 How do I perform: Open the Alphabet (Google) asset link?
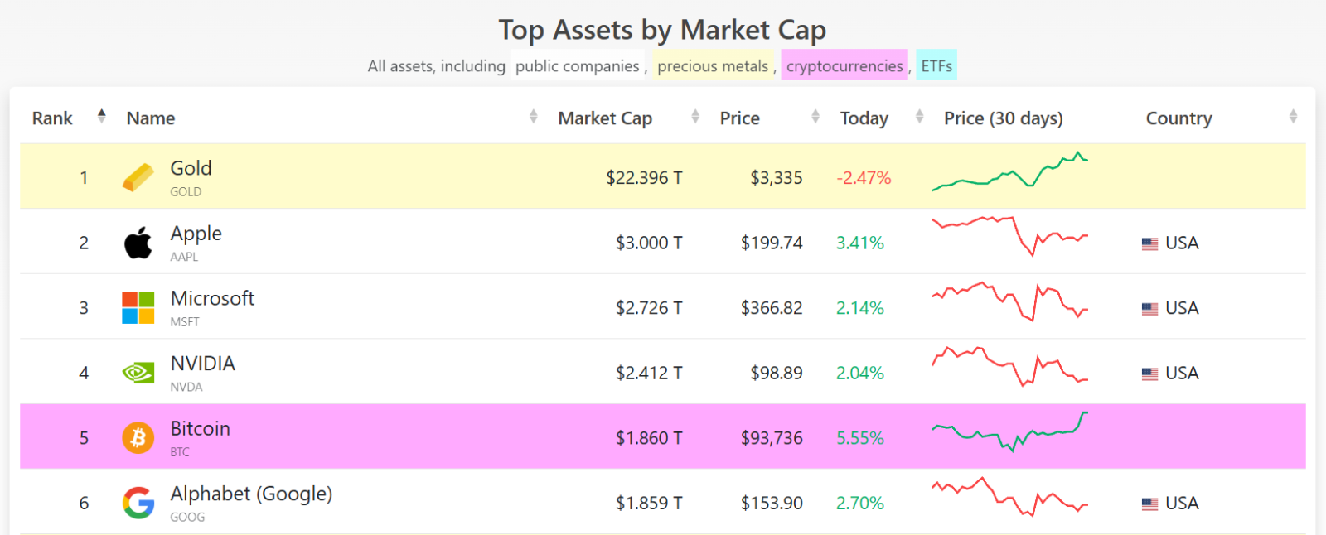coord(251,494)
